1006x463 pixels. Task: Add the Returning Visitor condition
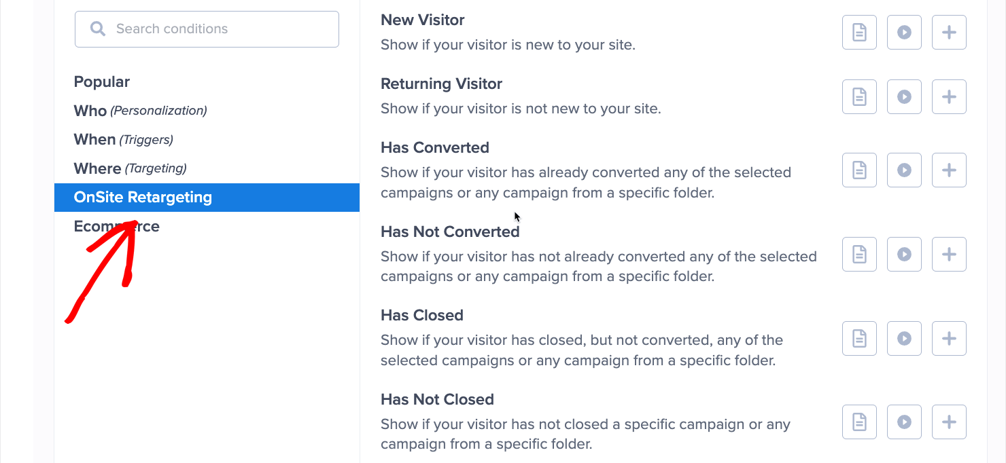(949, 96)
